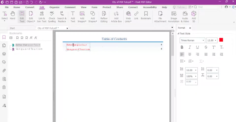The image size is (236, 122).
Task: Toggle Italic text style
Action: click(190, 47)
